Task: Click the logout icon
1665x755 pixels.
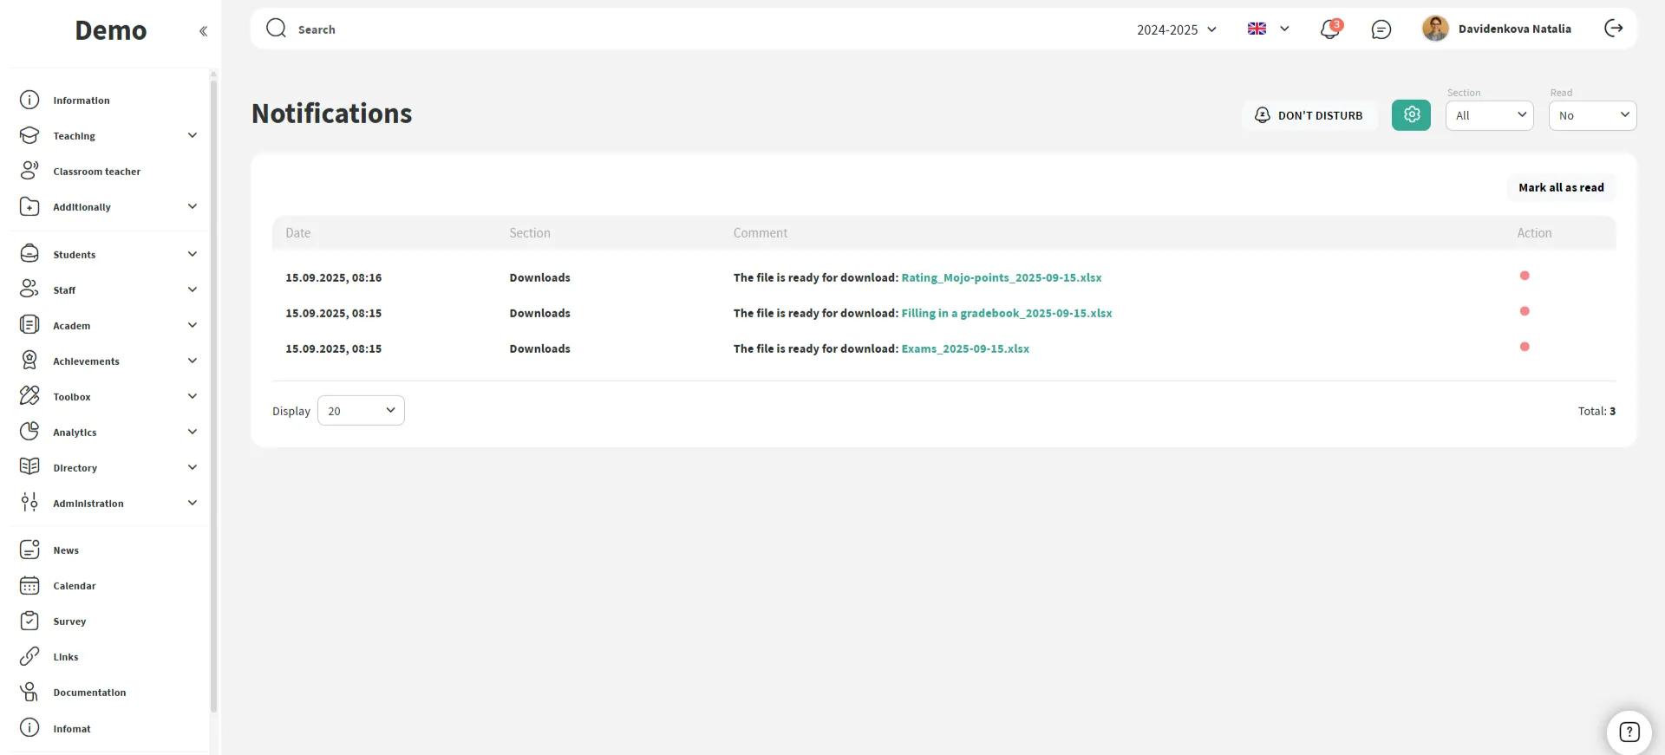Action: point(1613,29)
